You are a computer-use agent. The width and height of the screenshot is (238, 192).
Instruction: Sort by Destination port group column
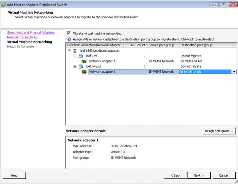208,45
